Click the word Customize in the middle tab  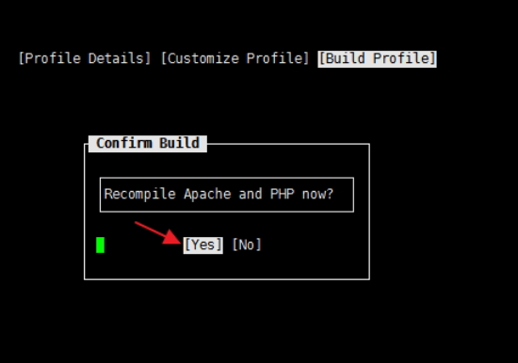203,58
